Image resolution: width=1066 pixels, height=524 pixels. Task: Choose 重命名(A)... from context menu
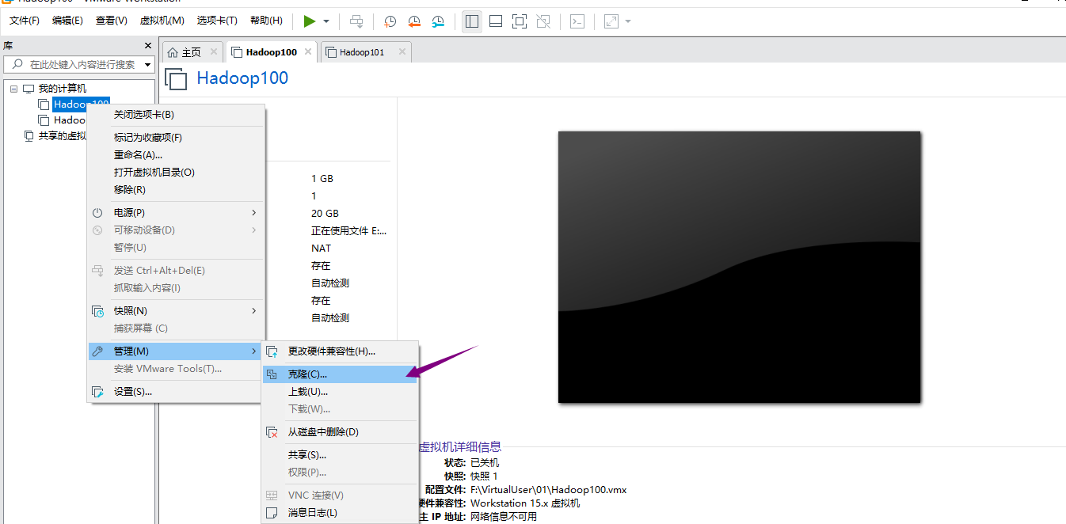[176, 155]
